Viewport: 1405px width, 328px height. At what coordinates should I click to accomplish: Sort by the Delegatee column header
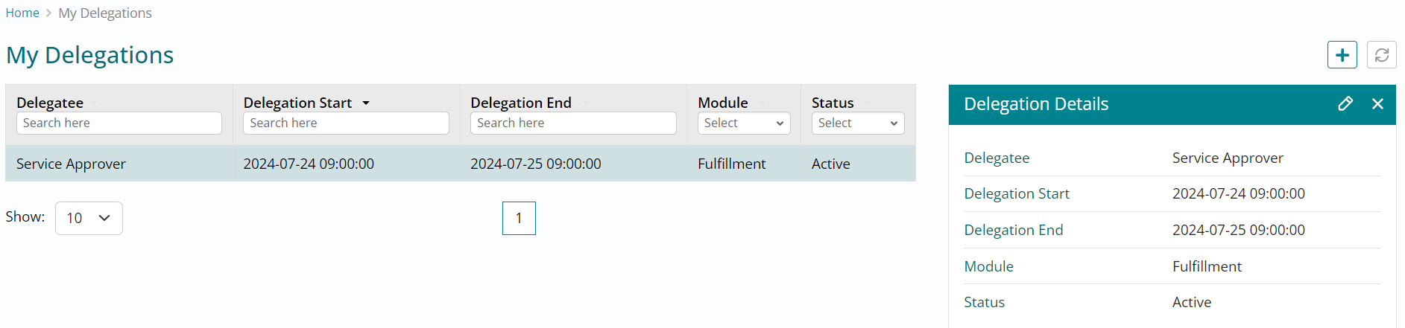pos(50,103)
